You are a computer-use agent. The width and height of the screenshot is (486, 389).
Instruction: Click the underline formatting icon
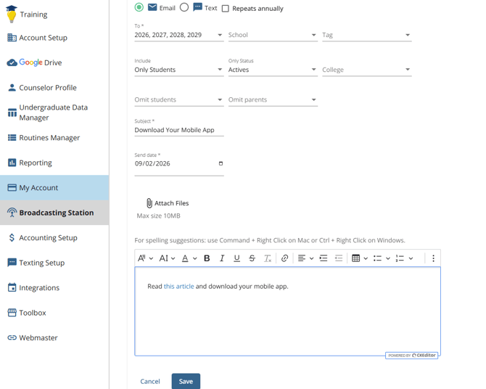coord(236,258)
